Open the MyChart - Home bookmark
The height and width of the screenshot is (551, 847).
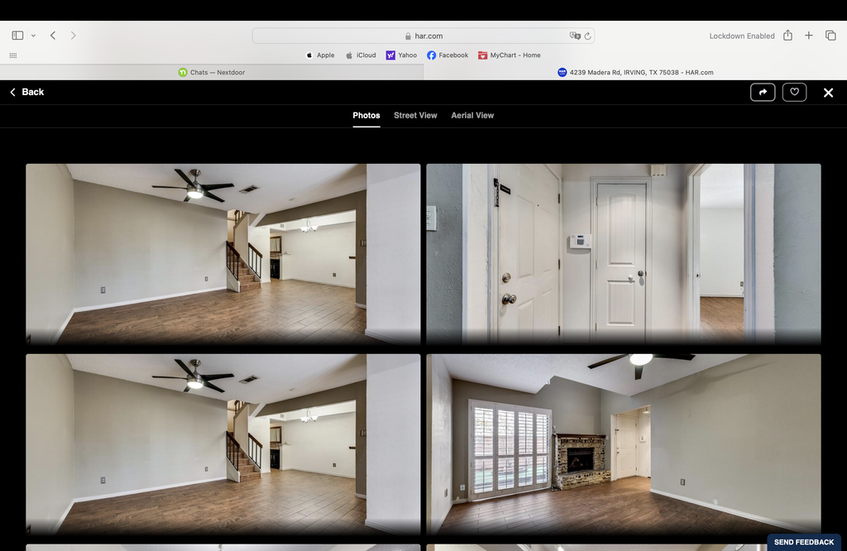pyautogui.click(x=510, y=55)
